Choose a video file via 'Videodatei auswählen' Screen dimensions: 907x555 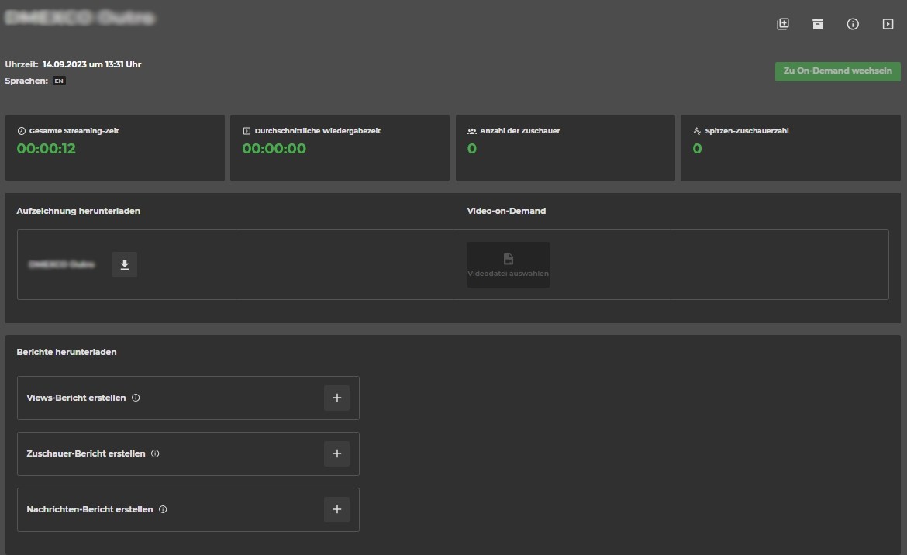[509, 265]
